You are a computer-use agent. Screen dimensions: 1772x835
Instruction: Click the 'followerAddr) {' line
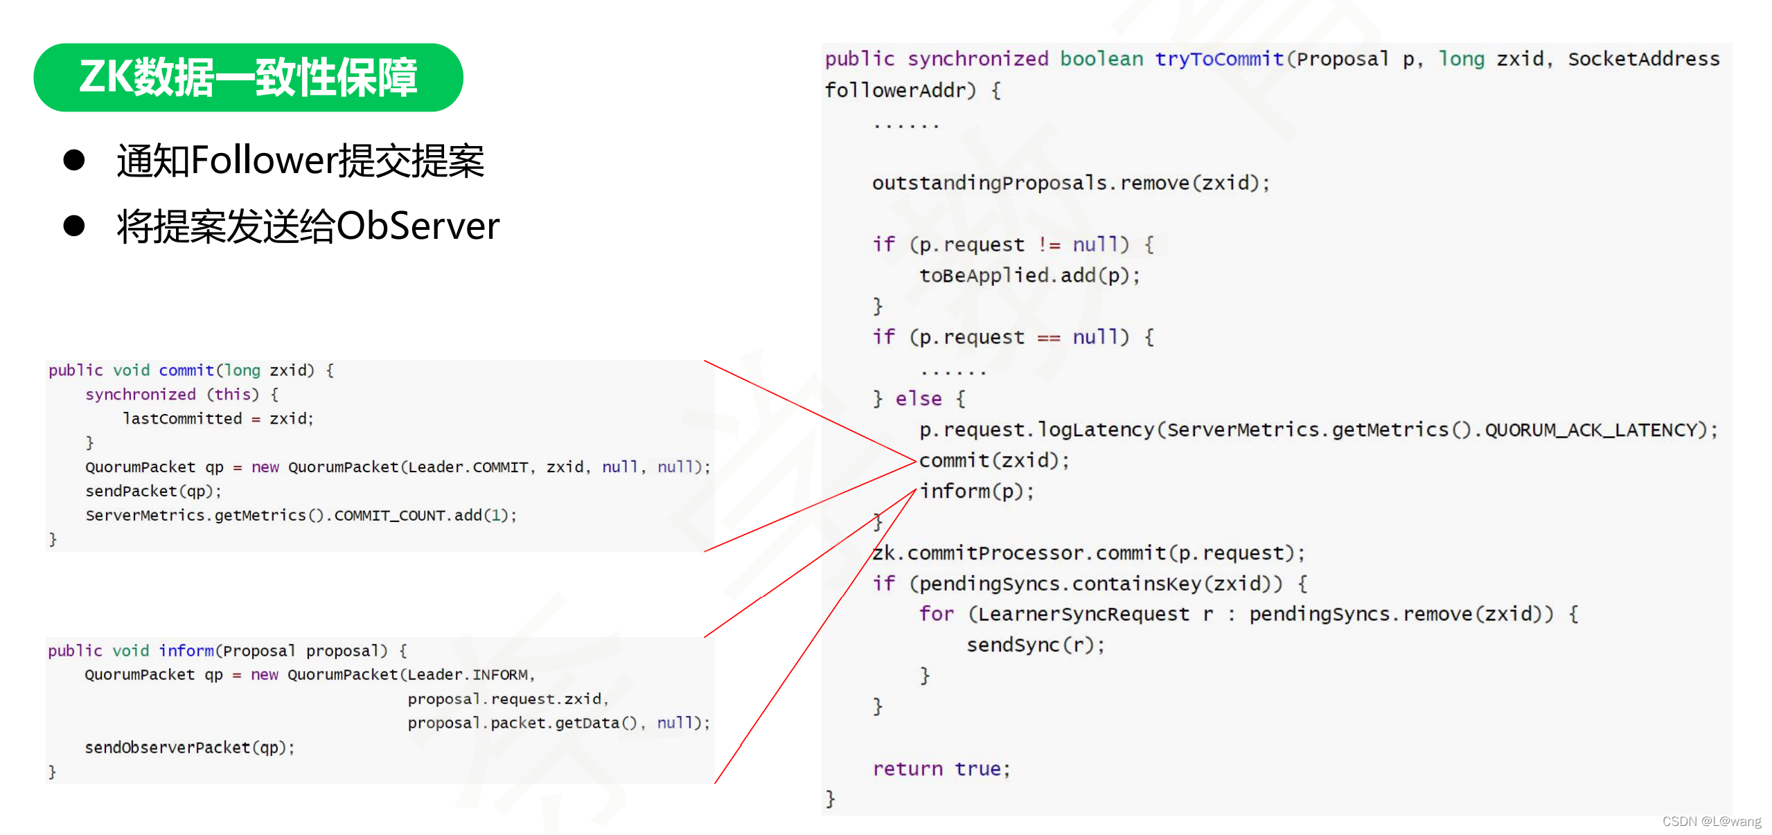[x=912, y=90]
